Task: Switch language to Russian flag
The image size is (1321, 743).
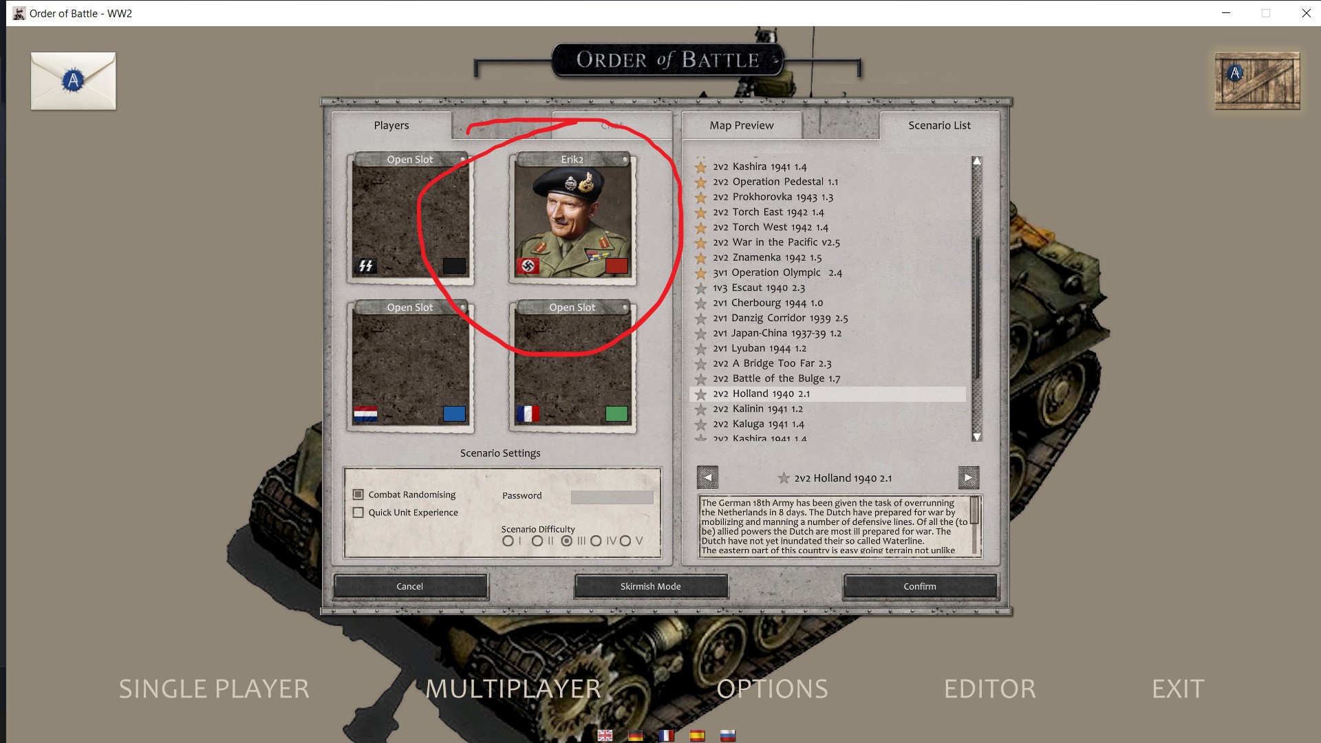Action: [x=728, y=735]
